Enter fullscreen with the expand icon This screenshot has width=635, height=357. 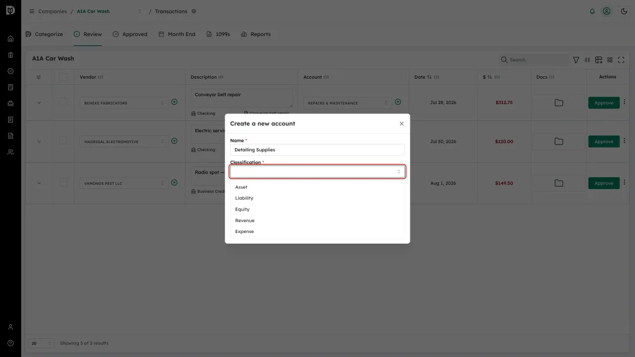tap(621, 60)
